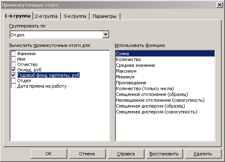
Task: Tick the Дата приема на работу checkbox
Action: click(x=13, y=86)
